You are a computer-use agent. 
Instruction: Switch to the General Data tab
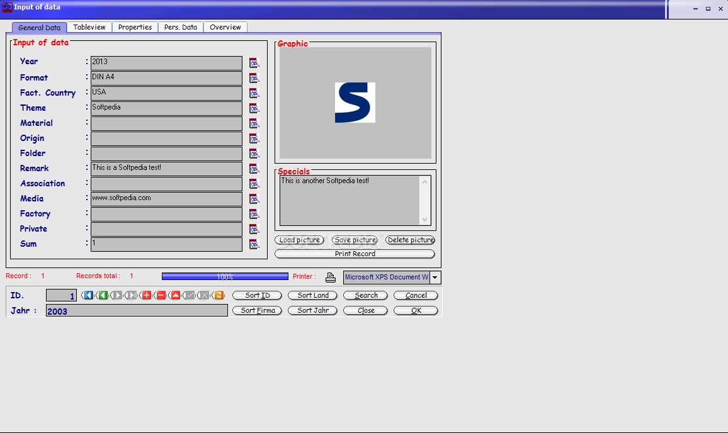(40, 28)
